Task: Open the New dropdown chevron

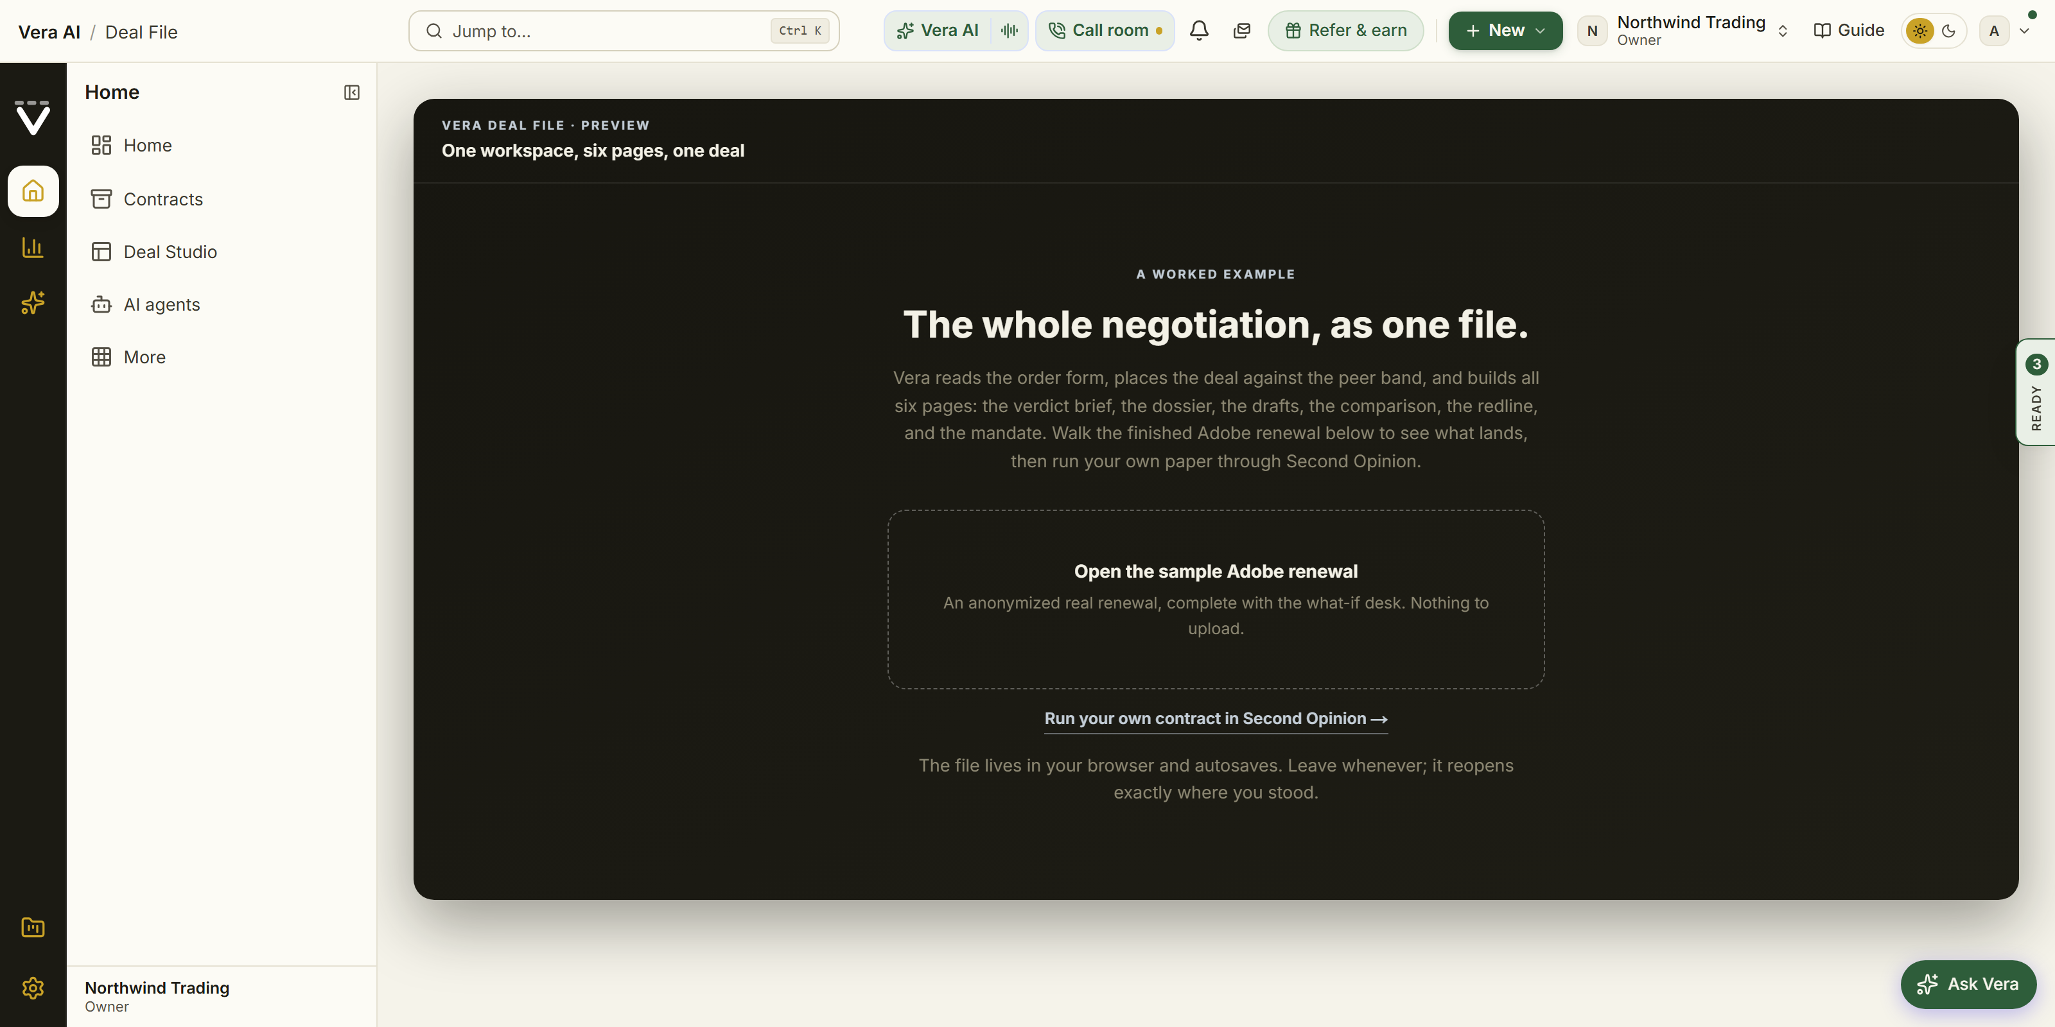Action: pos(1541,31)
